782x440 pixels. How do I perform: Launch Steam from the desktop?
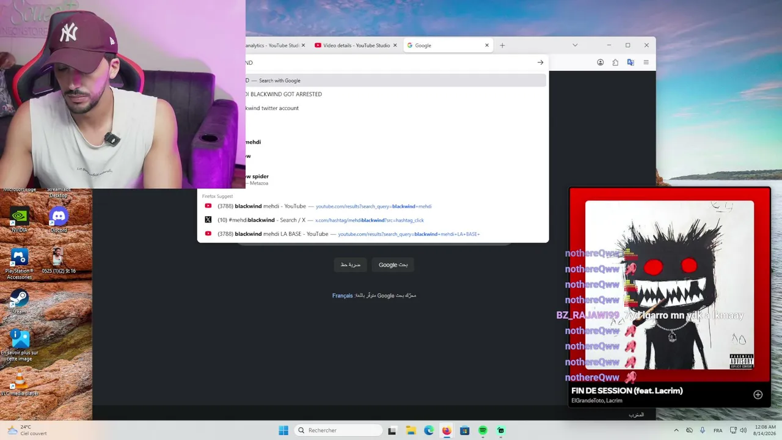tap(20, 302)
